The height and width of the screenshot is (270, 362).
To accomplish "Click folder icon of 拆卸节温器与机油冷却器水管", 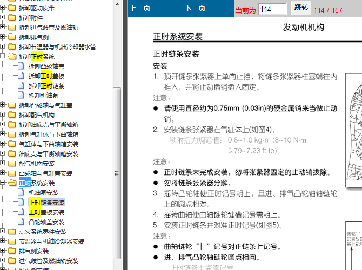I will (x=12, y=46).
